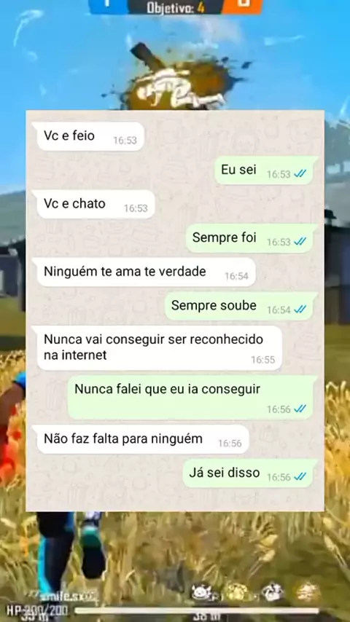Tap the HP 200/200 label
This screenshot has width=350, height=622.
pos(37,611)
